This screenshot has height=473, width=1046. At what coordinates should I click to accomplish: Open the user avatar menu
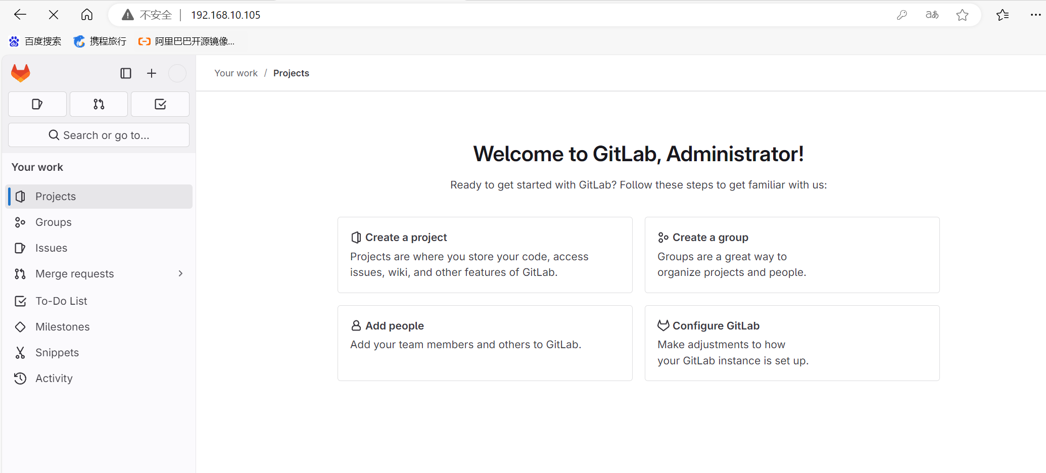click(177, 73)
